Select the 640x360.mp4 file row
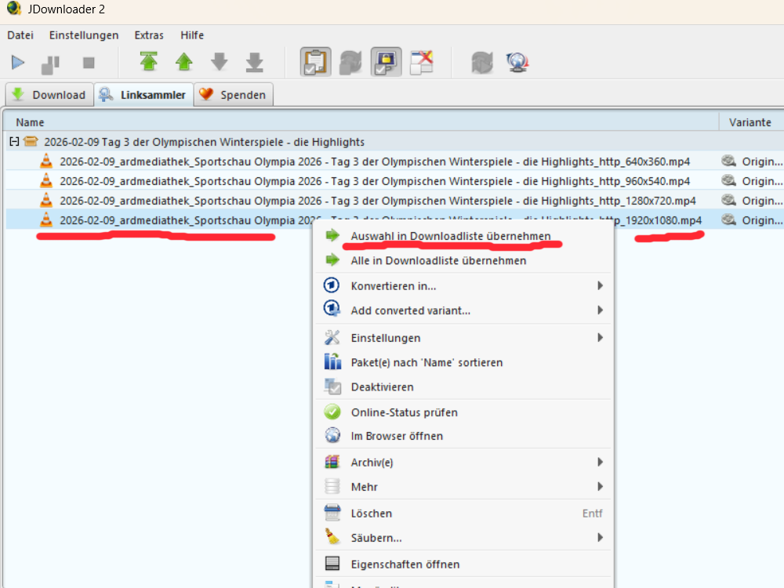The height and width of the screenshot is (588, 784). pos(395,161)
